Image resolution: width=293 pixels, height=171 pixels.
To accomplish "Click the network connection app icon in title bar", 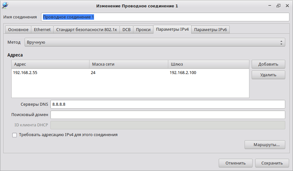I will 5,5.
